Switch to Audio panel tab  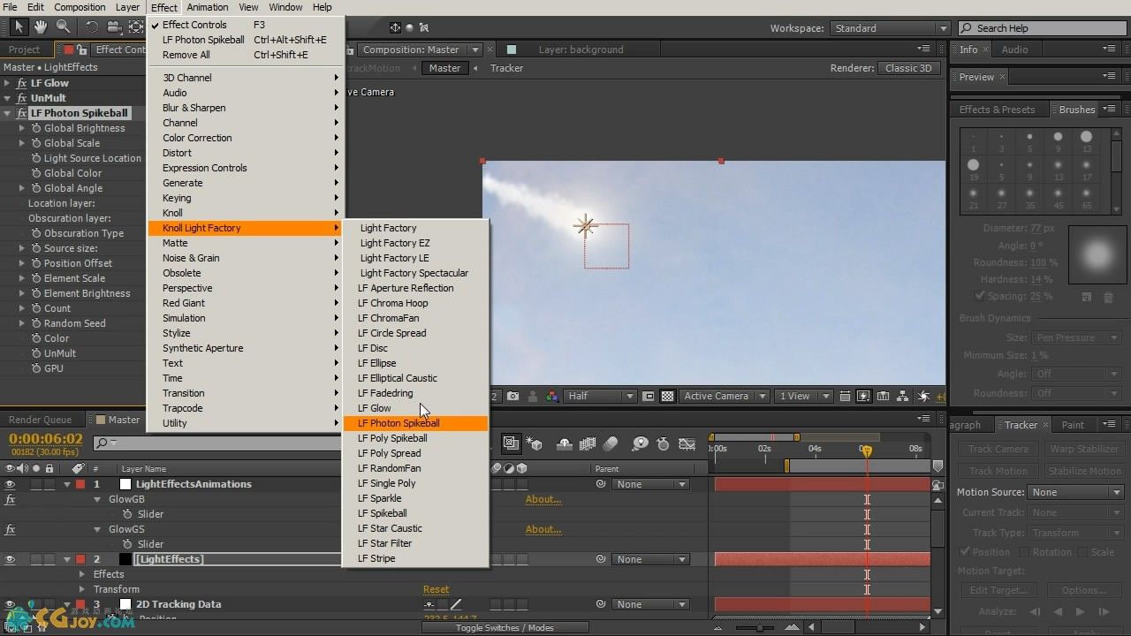coord(1014,49)
